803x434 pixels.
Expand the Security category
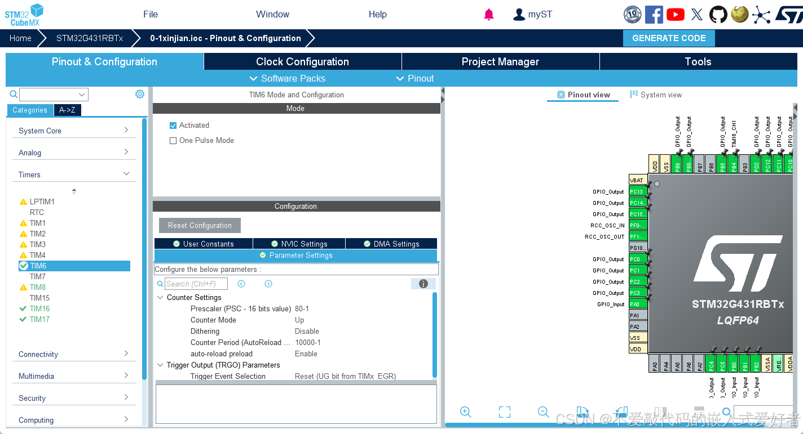74,398
